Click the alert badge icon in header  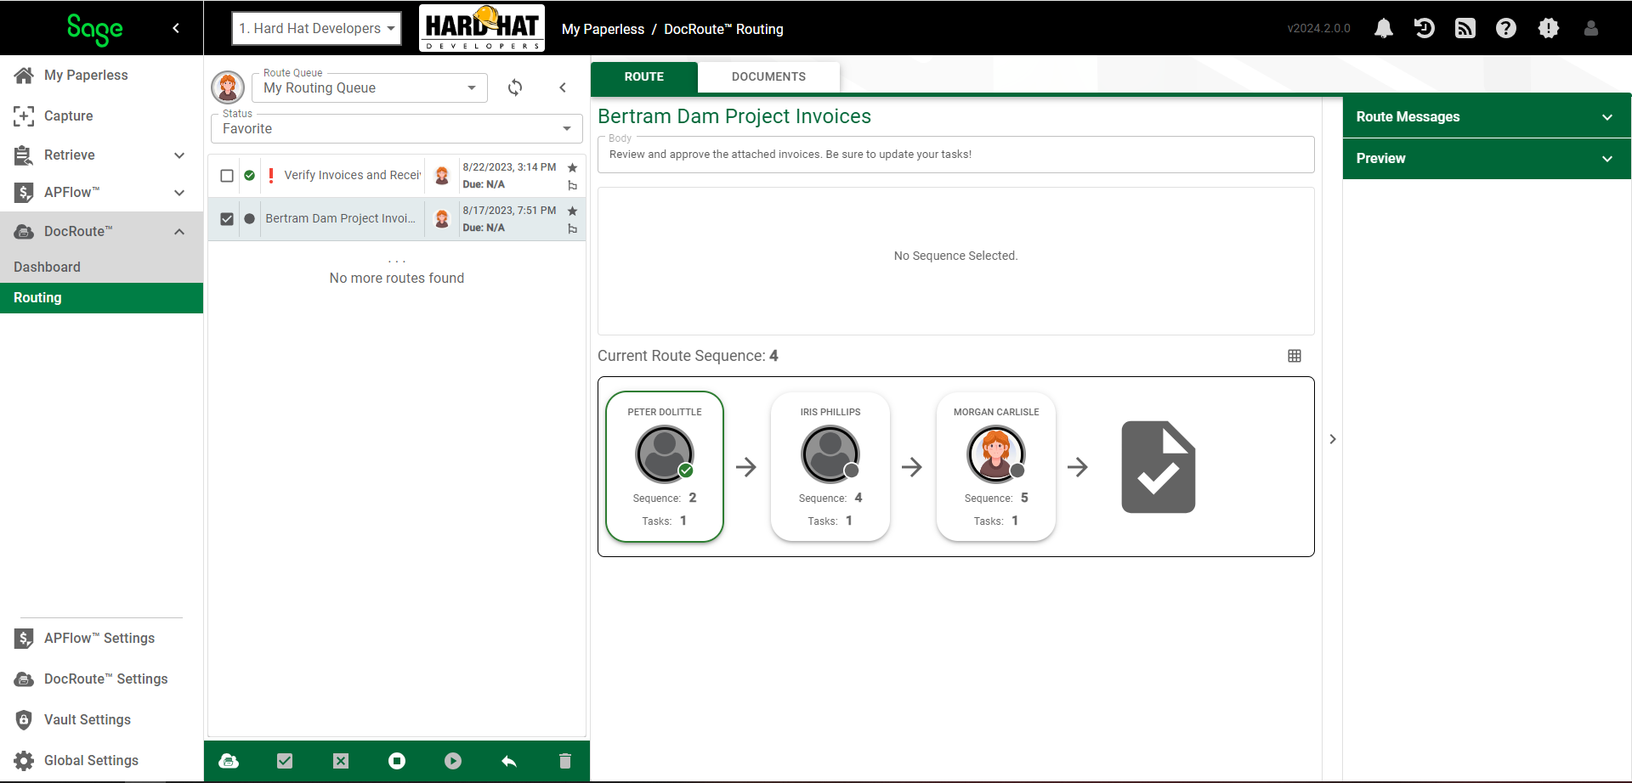click(x=1549, y=28)
